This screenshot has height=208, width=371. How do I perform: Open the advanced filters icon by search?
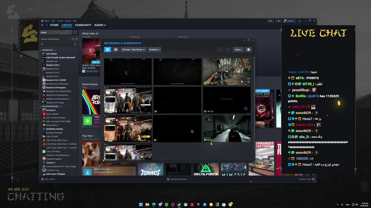75,44
